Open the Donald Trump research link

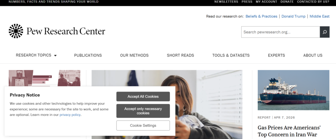pos(293,16)
